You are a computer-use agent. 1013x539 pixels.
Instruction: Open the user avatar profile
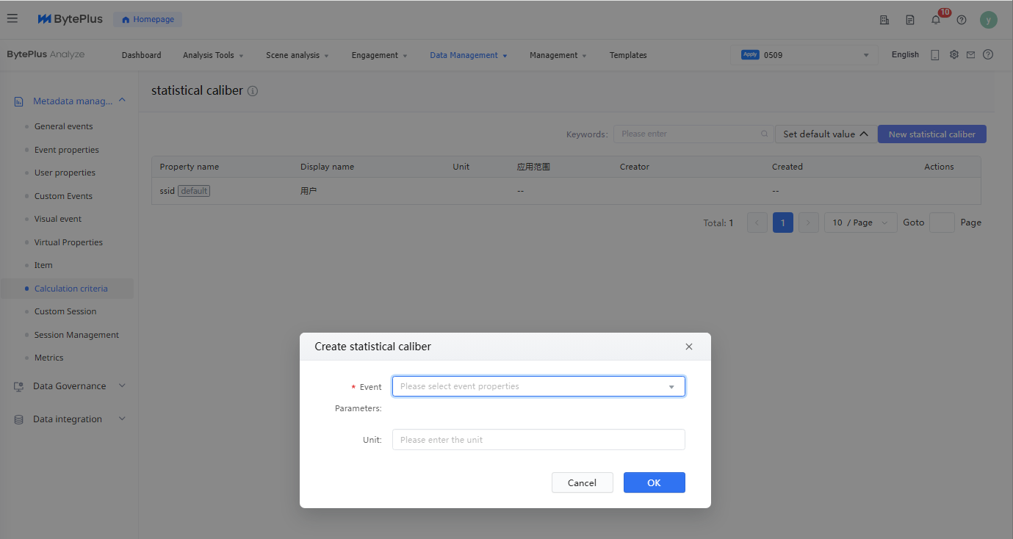click(988, 20)
